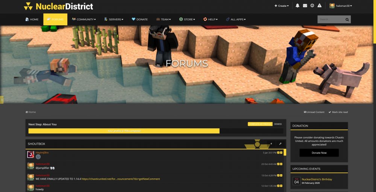Click the Home breadcrumb

pos(31,112)
